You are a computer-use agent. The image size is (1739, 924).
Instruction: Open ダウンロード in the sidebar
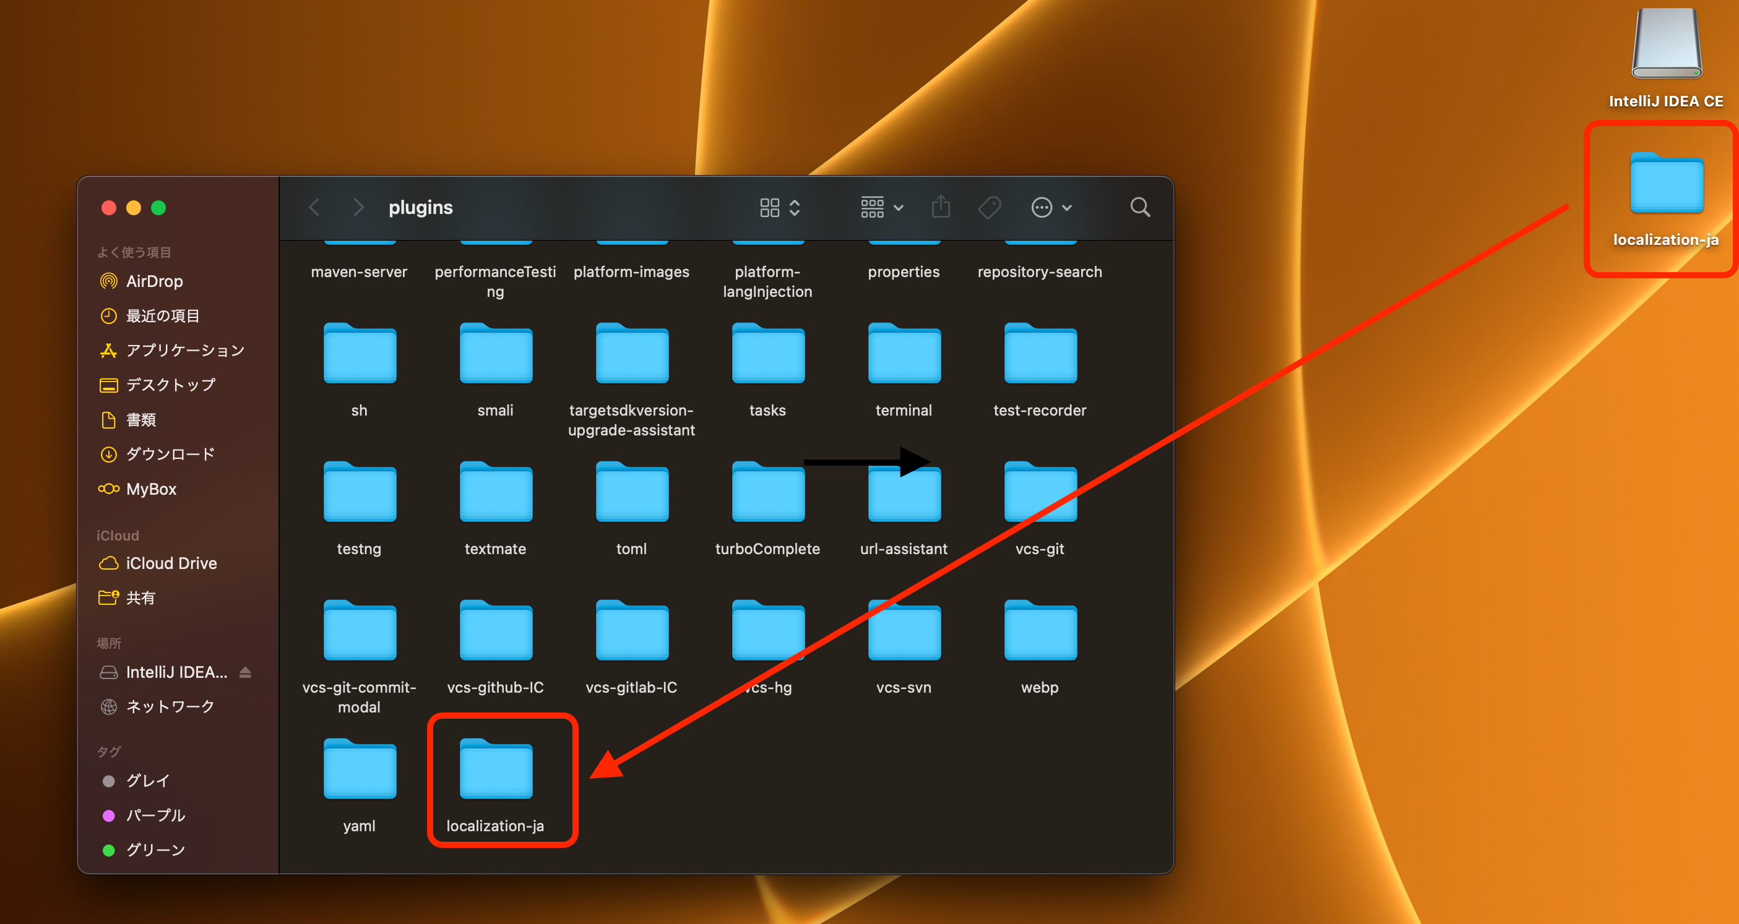(170, 454)
